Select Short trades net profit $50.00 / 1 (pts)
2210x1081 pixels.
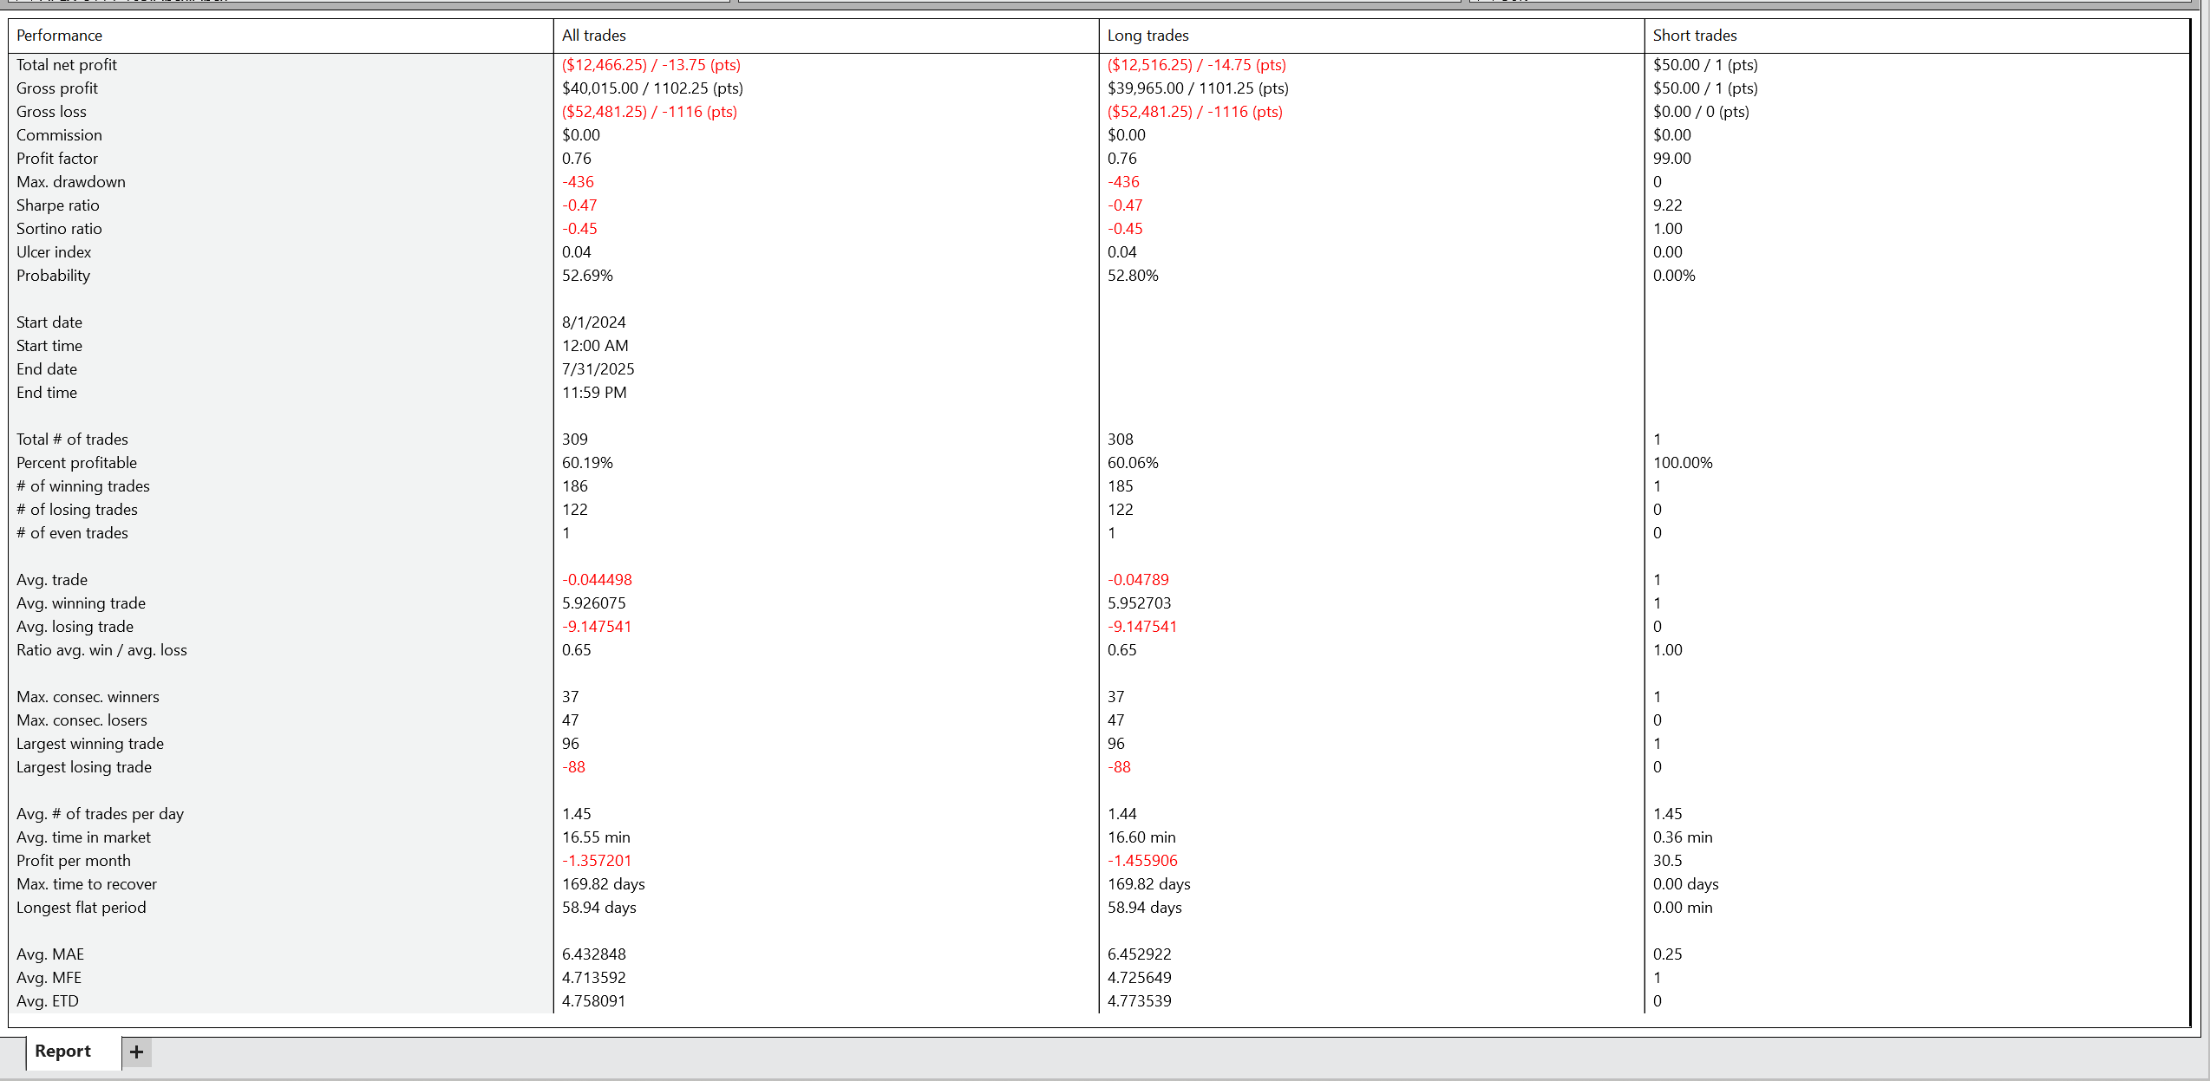pyautogui.click(x=1704, y=65)
